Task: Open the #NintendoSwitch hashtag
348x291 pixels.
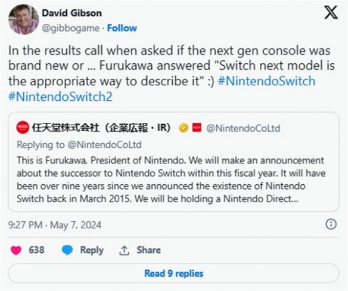Action: [266, 81]
